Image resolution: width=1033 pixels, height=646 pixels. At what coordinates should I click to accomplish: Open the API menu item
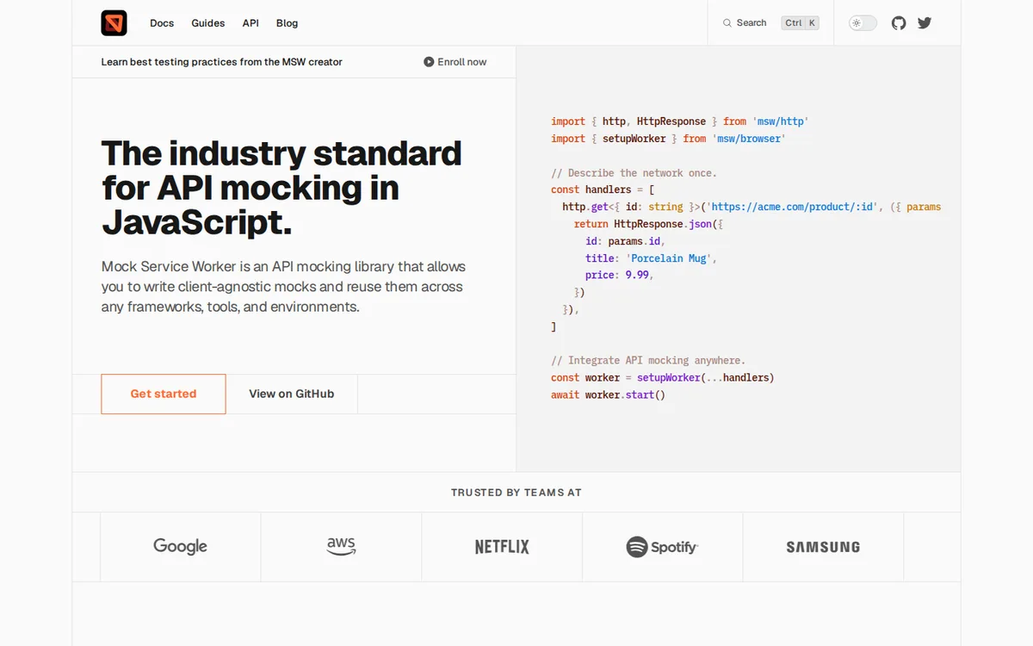point(251,23)
